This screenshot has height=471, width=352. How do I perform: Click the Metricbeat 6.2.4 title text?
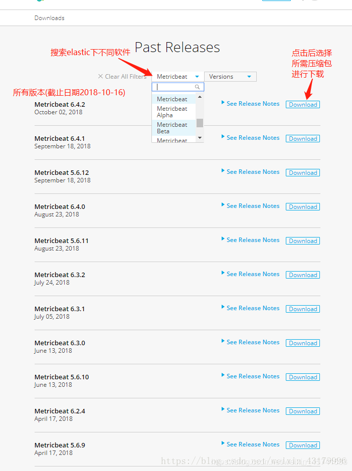click(60, 411)
